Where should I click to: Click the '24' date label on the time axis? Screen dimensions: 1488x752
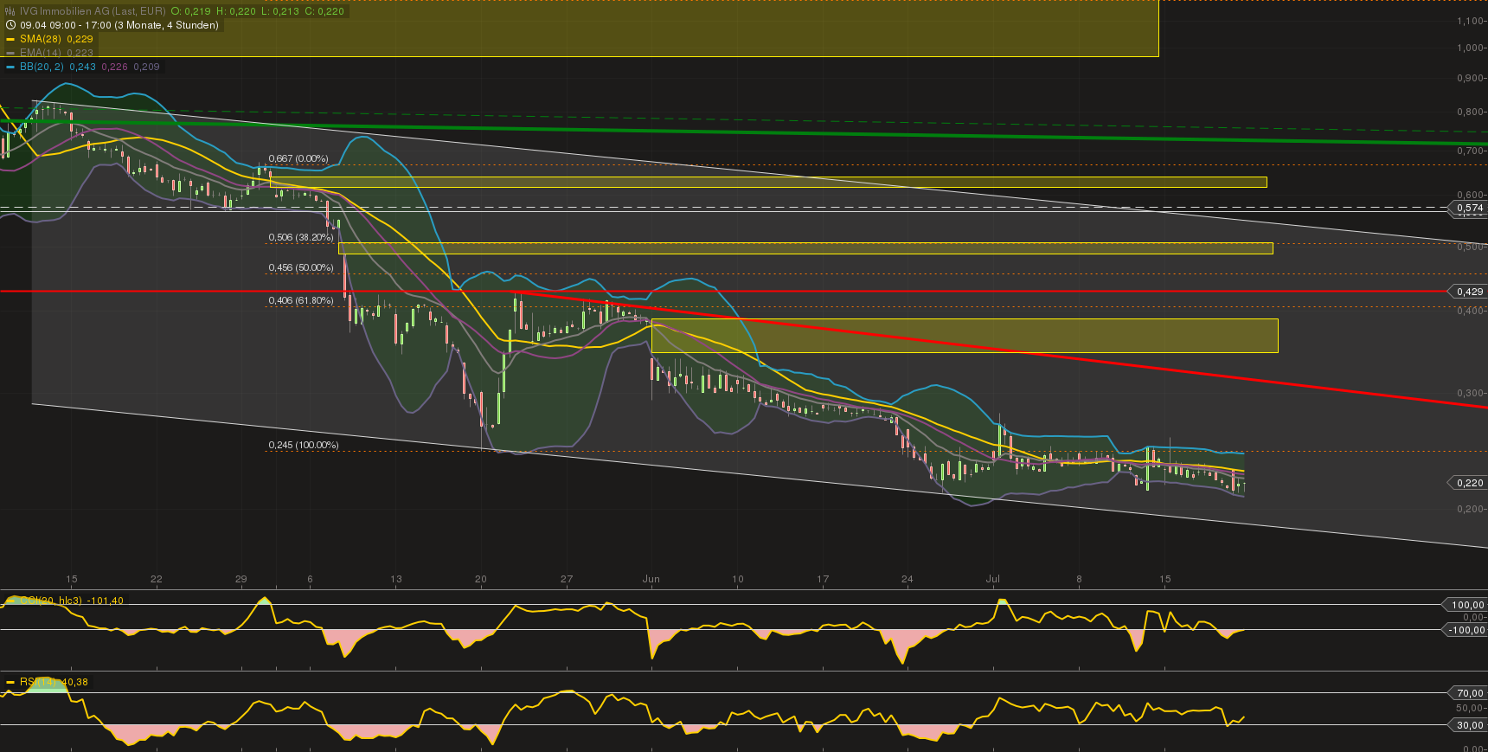[x=907, y=579]
